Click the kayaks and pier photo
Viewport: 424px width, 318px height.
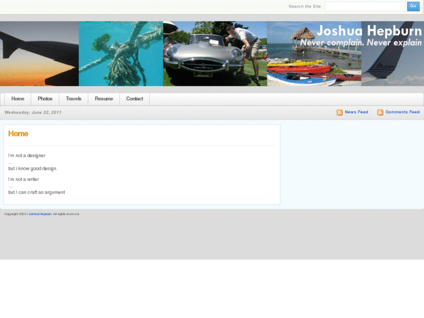[314, 54]
